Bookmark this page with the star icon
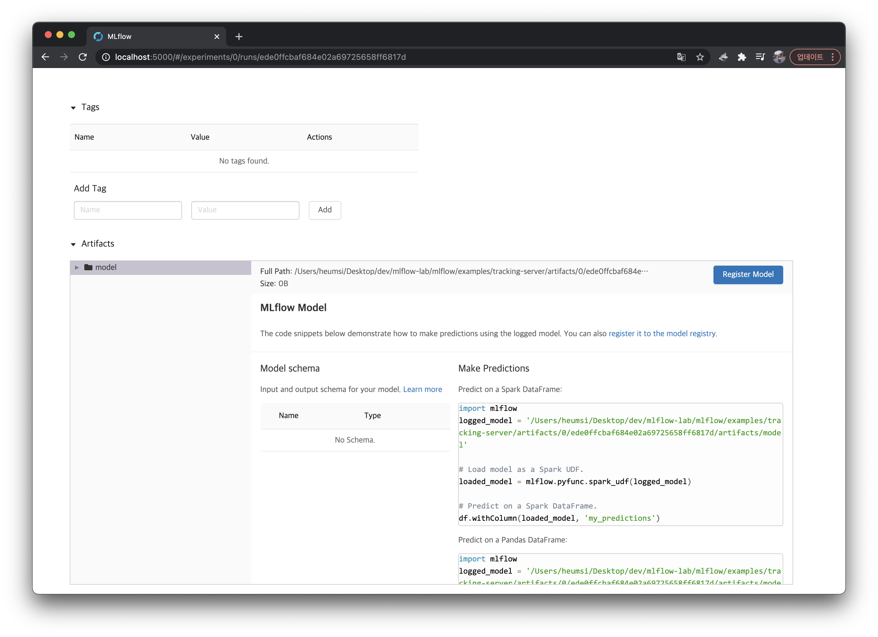The image size is (878, 637). point(700,57)
